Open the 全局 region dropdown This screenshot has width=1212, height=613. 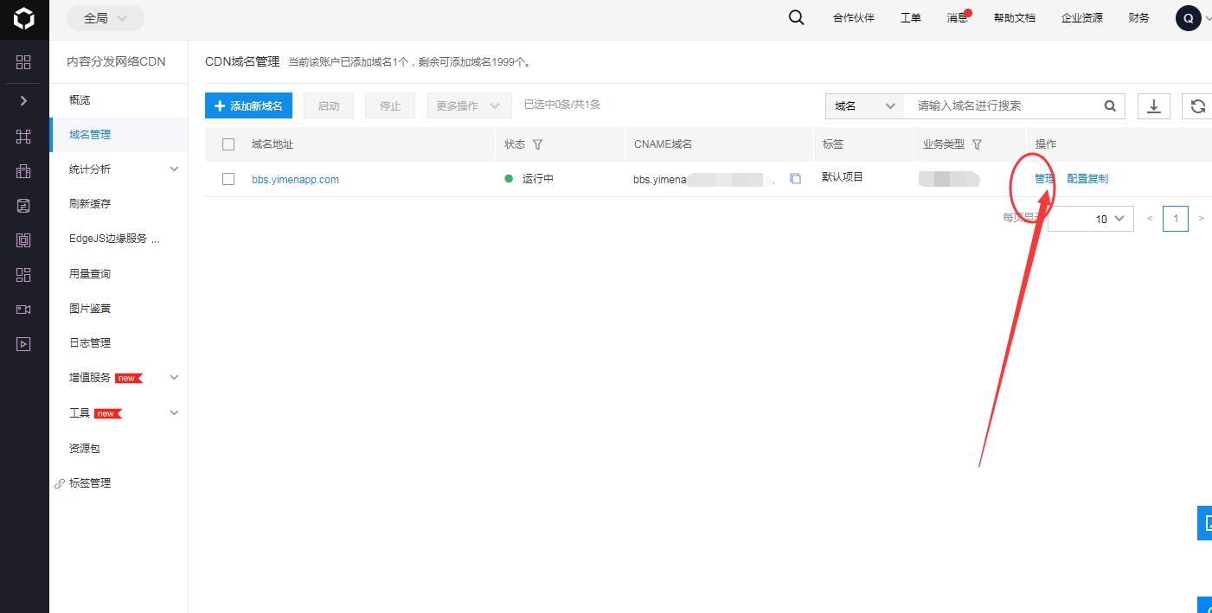point(106,18)
